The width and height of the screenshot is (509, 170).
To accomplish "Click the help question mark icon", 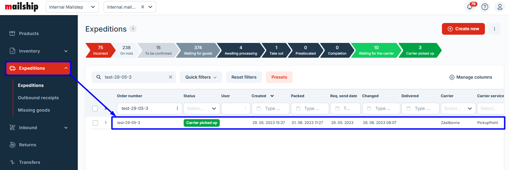I will coord(485,7).
